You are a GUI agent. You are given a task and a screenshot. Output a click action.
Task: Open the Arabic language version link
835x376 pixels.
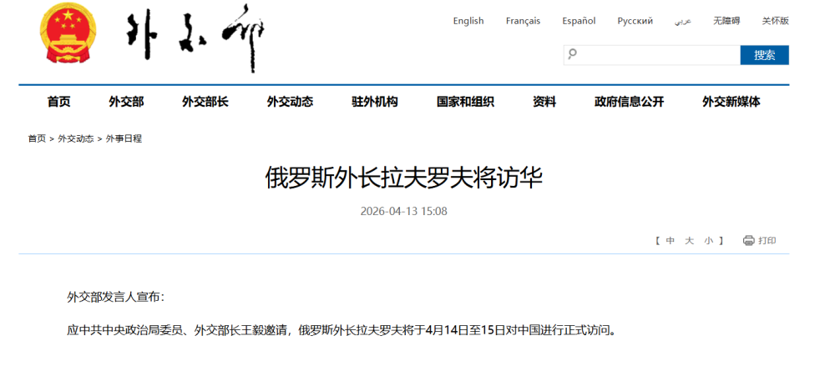683,22
